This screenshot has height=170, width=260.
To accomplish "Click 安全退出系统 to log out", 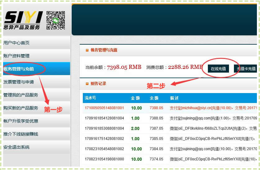I will click(x=16, y=147).
